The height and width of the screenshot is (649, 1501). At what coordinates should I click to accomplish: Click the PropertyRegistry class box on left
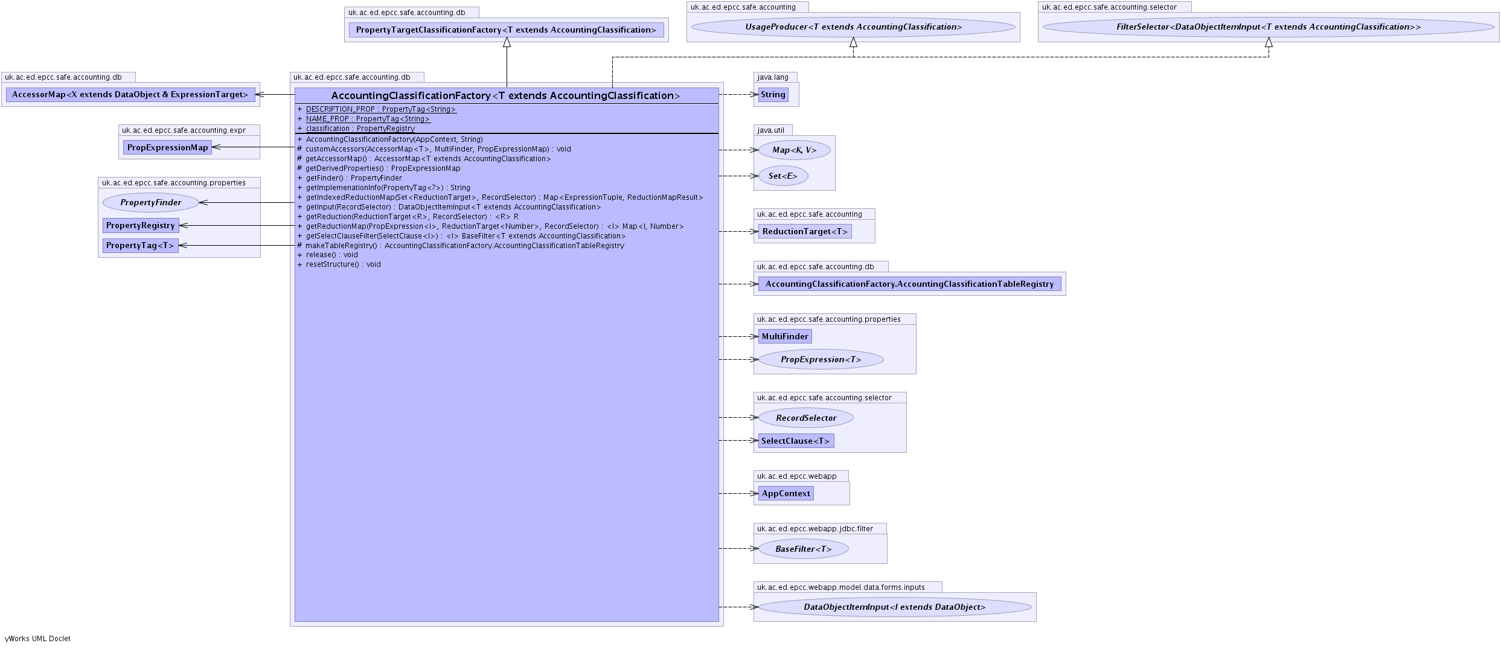tap(140, 226)
